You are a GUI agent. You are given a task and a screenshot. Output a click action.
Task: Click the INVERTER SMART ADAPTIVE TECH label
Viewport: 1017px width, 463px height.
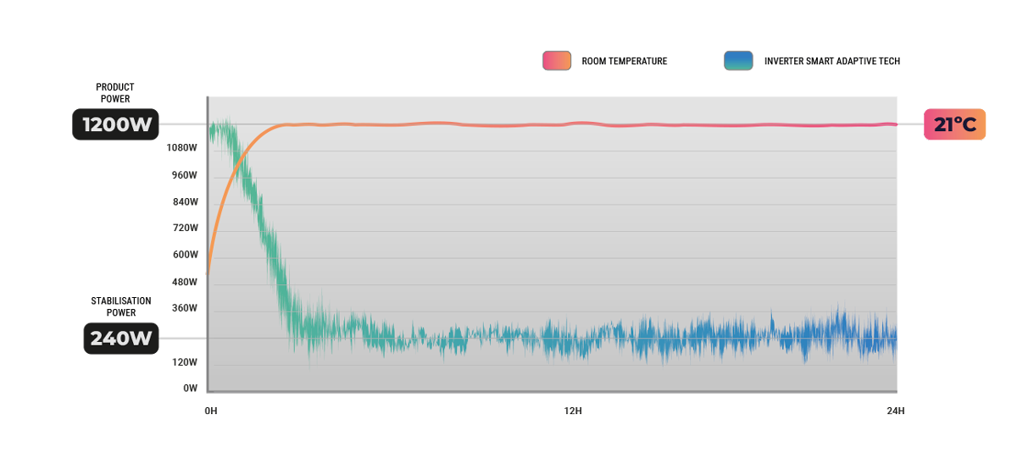pyautogui.click(x=832, y=61)
